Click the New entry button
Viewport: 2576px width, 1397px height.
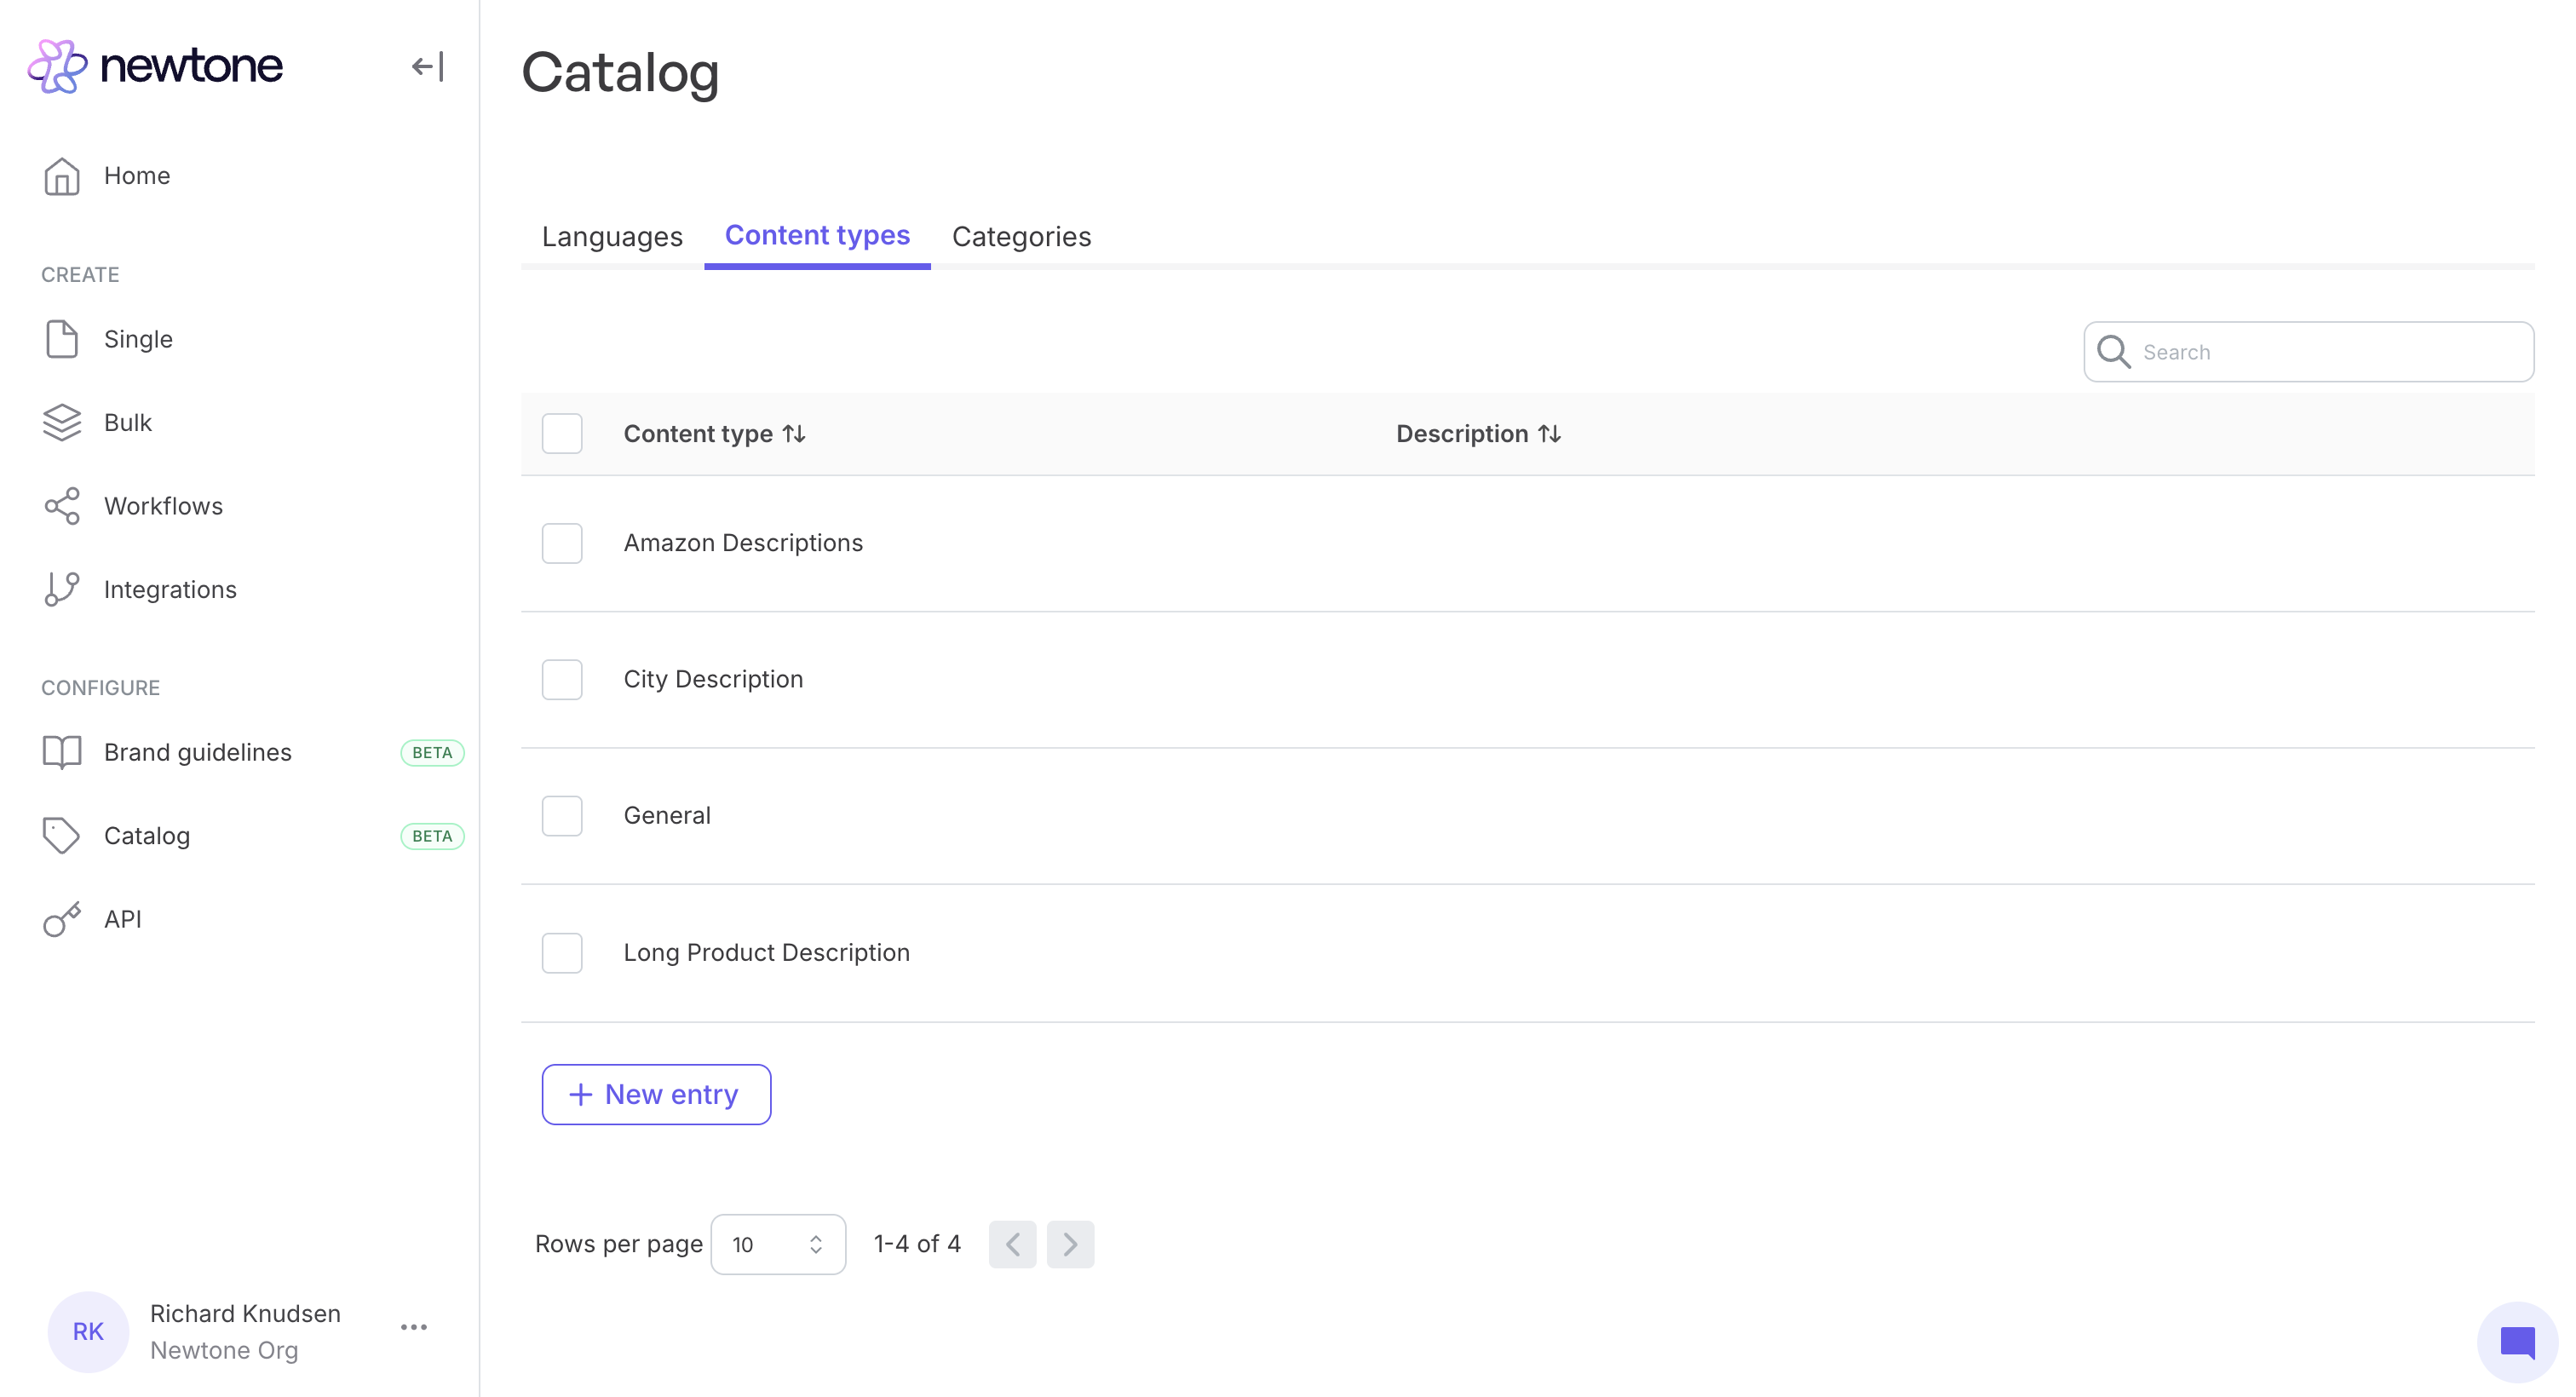656,1094
